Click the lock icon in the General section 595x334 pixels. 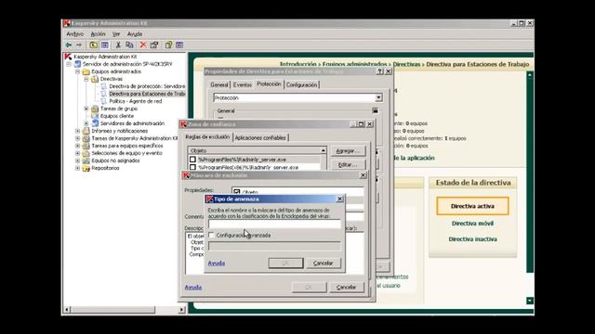[375, 110]
